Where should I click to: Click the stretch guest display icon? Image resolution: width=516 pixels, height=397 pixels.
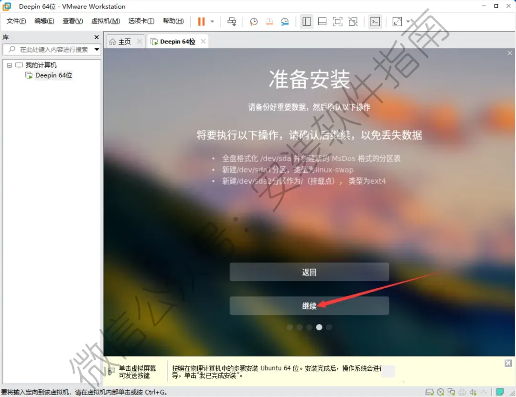pos(397,21)
